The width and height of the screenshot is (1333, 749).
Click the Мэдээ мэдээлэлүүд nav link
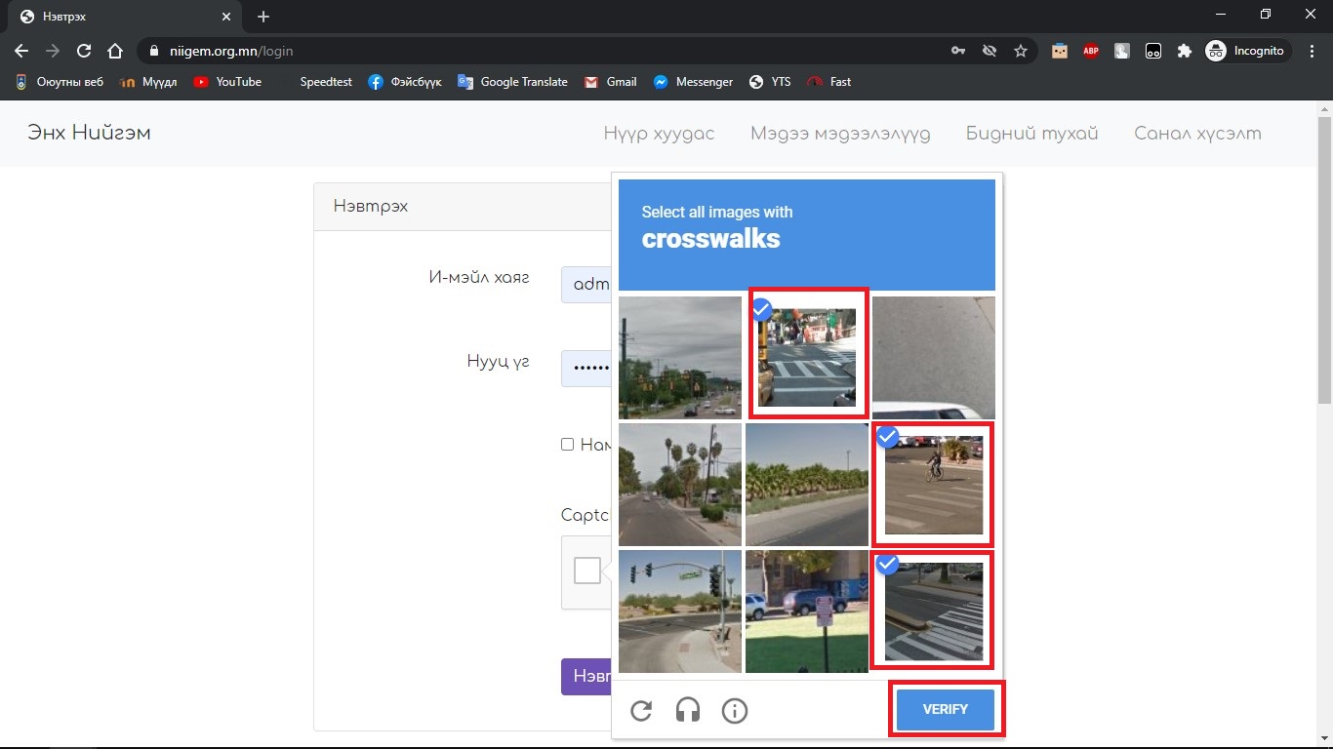tap(840, 134)
